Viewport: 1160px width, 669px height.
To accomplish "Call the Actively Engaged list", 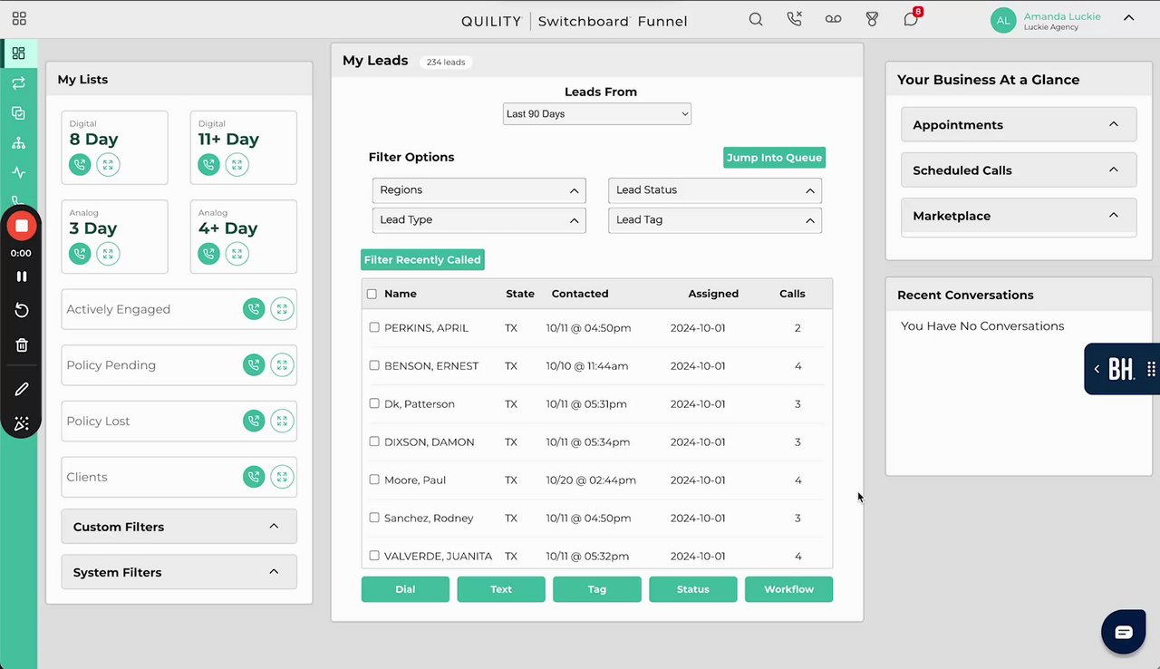I will (x=254, y=309).
